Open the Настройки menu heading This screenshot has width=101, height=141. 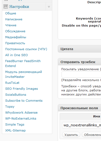[19, 7]
